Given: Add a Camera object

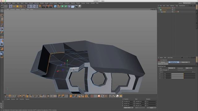Looking at the screenshot, I should 76,6.
